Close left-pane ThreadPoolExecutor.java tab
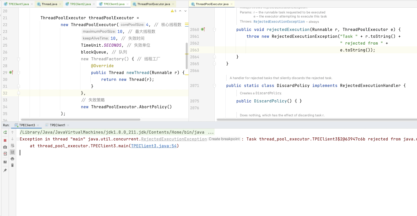The image size is (417, 216). click(173, 4)
